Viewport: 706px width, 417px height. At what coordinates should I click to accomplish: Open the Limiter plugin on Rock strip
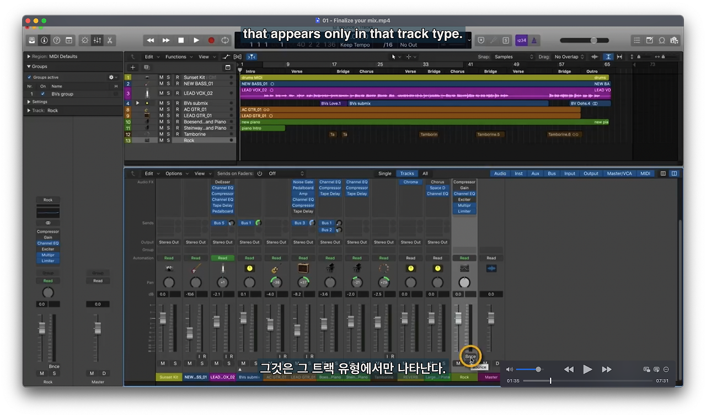point(464,211)
